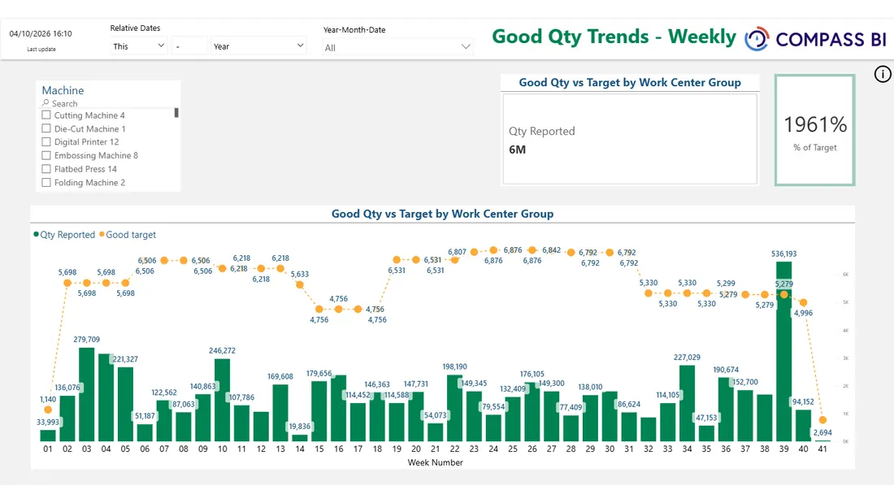894x503 pixels.
Task: Click the 'Week Number' axis title
Action: click(435, 462)
